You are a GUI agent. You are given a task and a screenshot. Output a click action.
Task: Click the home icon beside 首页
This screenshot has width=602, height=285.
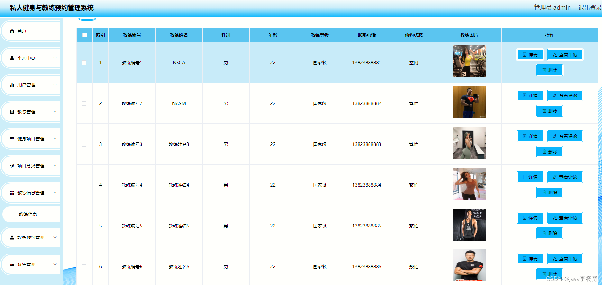12,31
